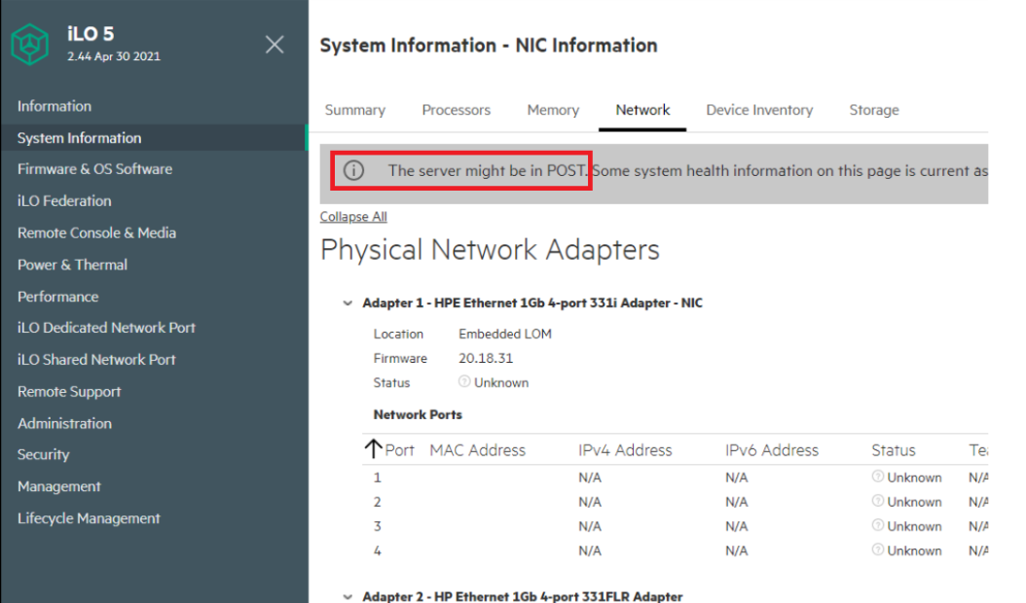Click the Adapter 1 HPE Ethernet 331i title
The image size is (1026, 603).
point(532,302)
